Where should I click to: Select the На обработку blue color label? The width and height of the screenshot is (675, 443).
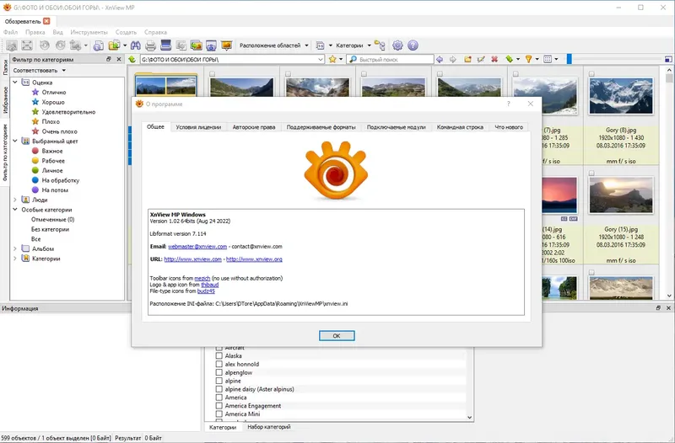tap(56, 180)
